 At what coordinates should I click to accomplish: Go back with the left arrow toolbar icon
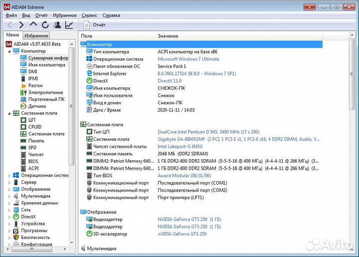coord(10,25)
